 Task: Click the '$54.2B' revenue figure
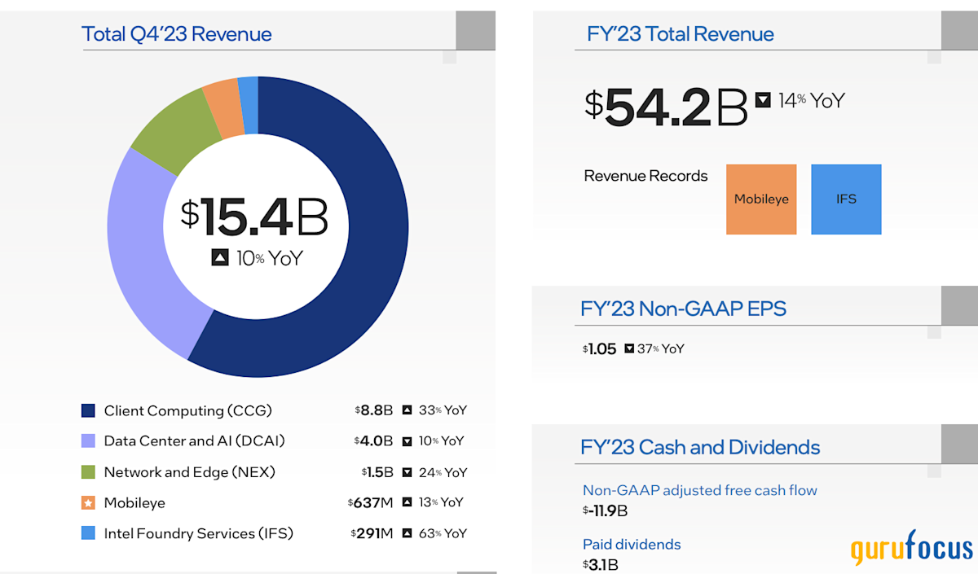click(666, 107)
